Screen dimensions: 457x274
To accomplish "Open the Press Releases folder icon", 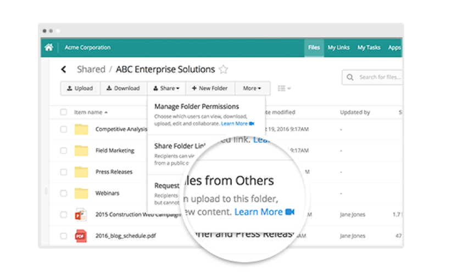I will [81, 172].
